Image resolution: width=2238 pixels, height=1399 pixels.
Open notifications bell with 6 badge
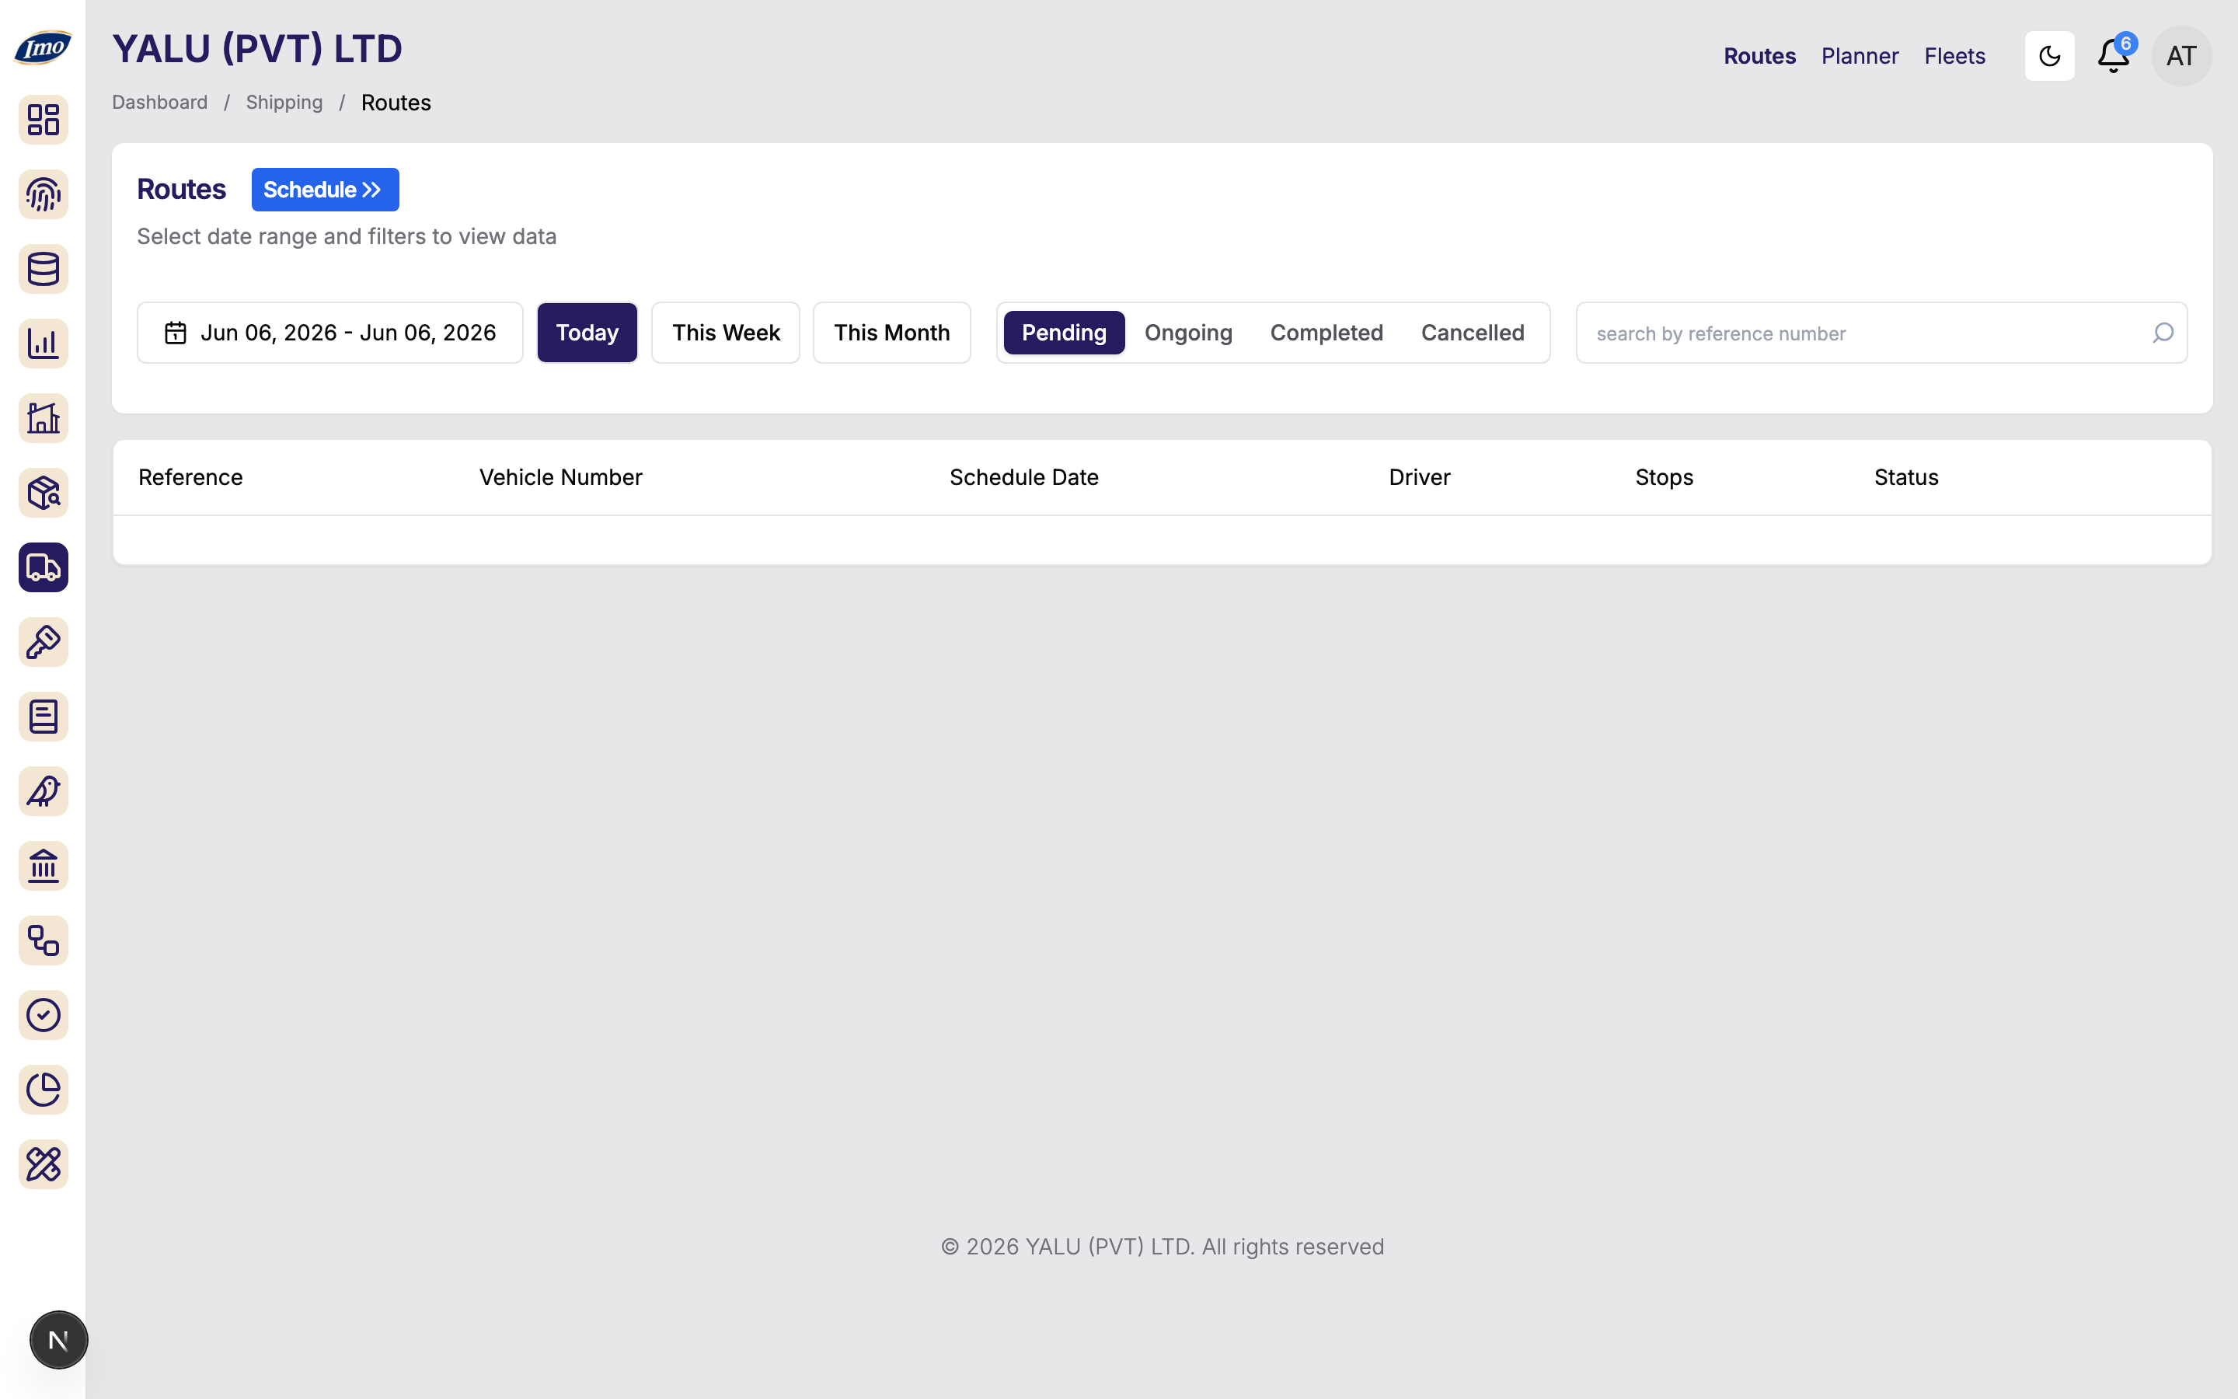coord(2114,55)
